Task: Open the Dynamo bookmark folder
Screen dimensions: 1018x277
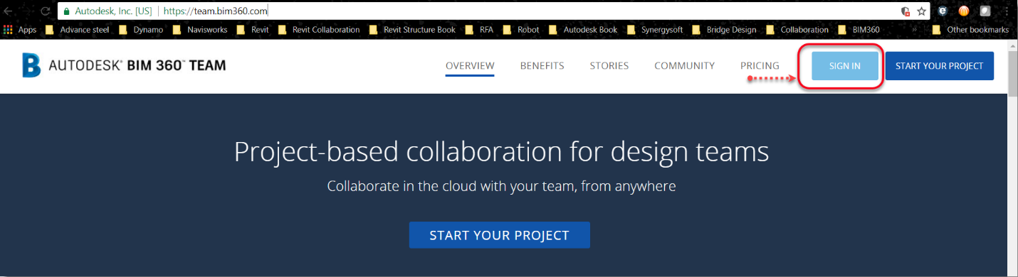Action: (141, 30)
